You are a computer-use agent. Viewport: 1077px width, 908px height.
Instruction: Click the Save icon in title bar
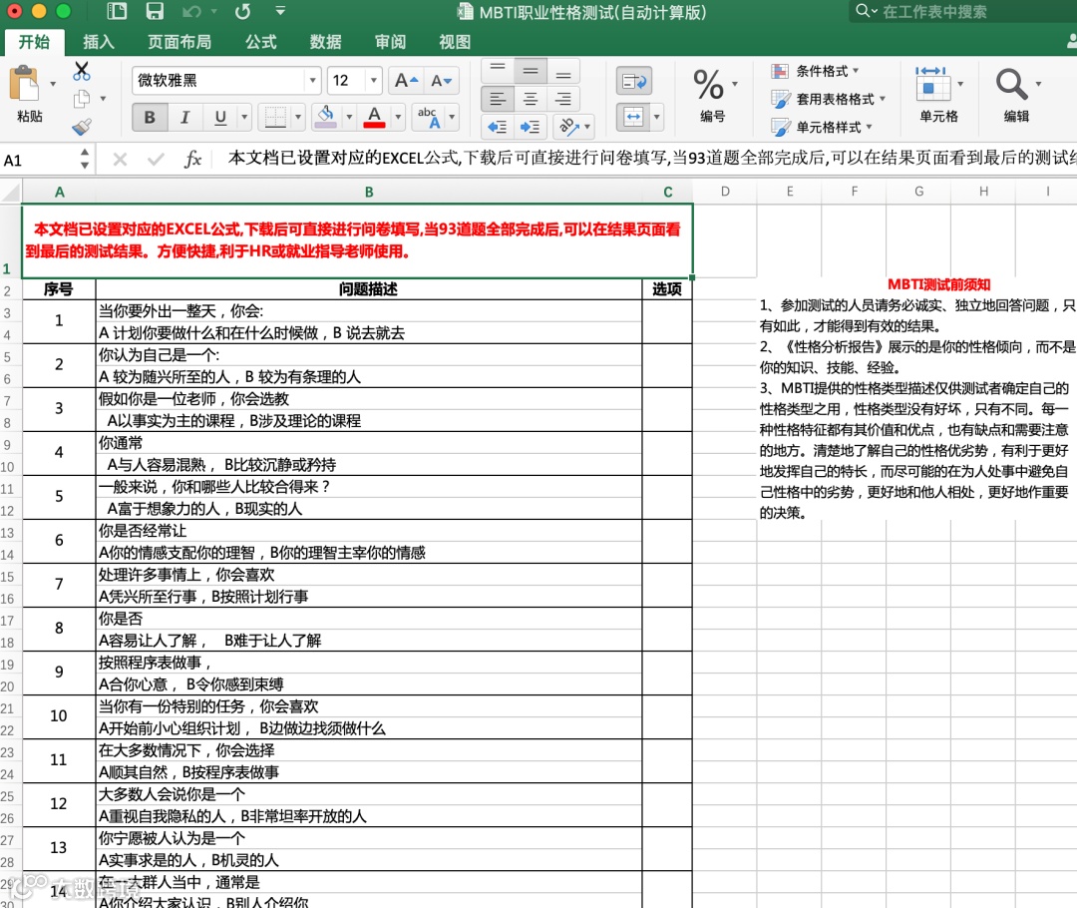point(155,11)
